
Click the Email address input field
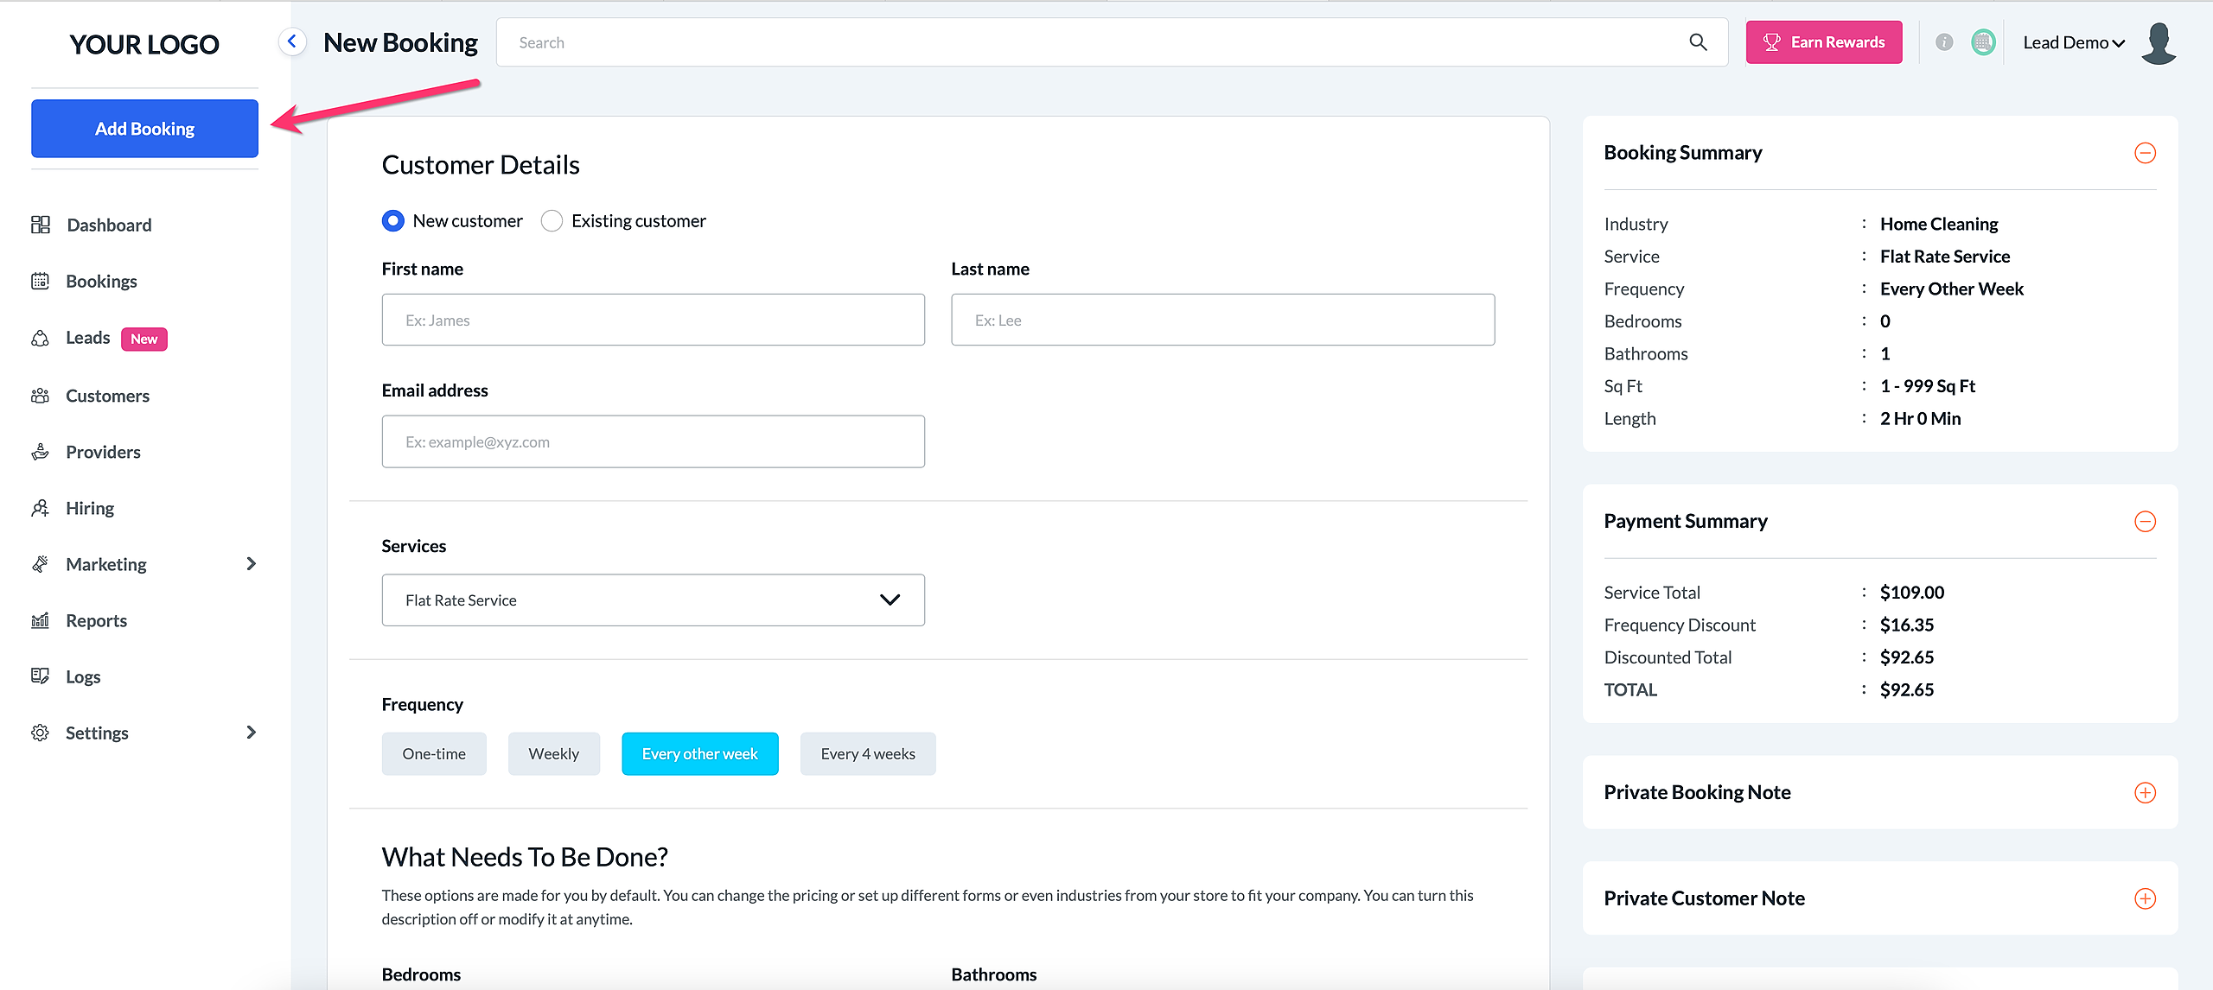653,442
